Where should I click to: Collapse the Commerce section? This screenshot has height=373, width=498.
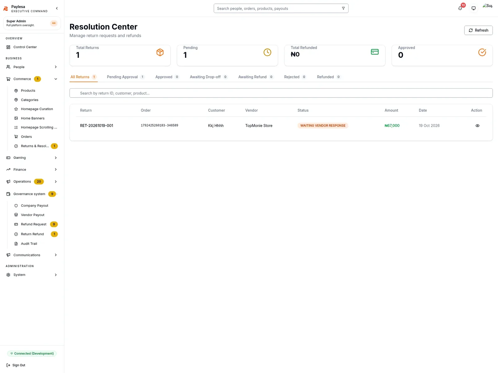(32, 79)
